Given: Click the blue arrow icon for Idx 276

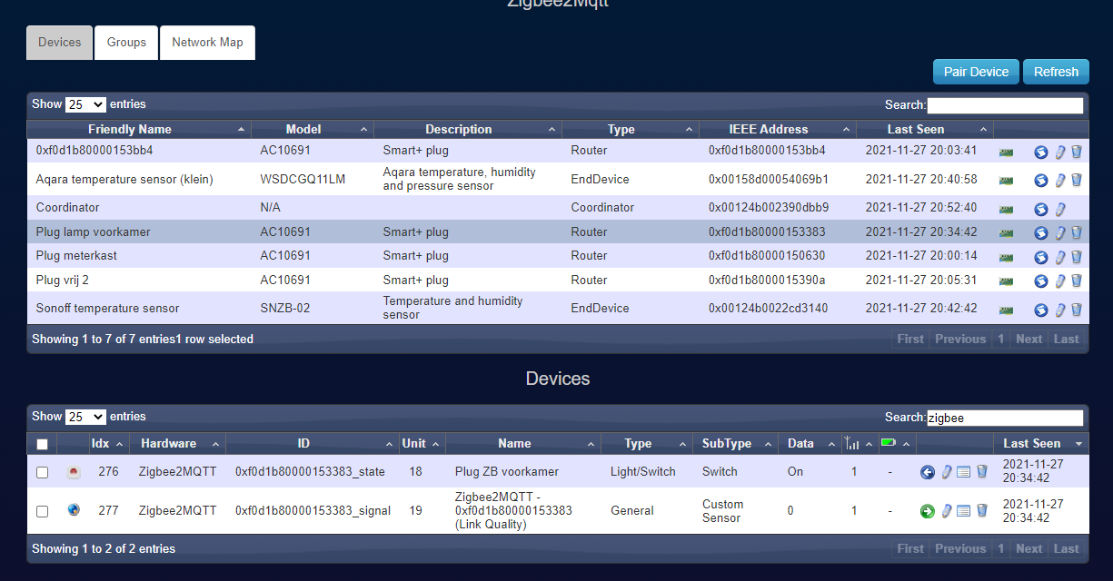Looking at the screenshot, I should point(928,472).
